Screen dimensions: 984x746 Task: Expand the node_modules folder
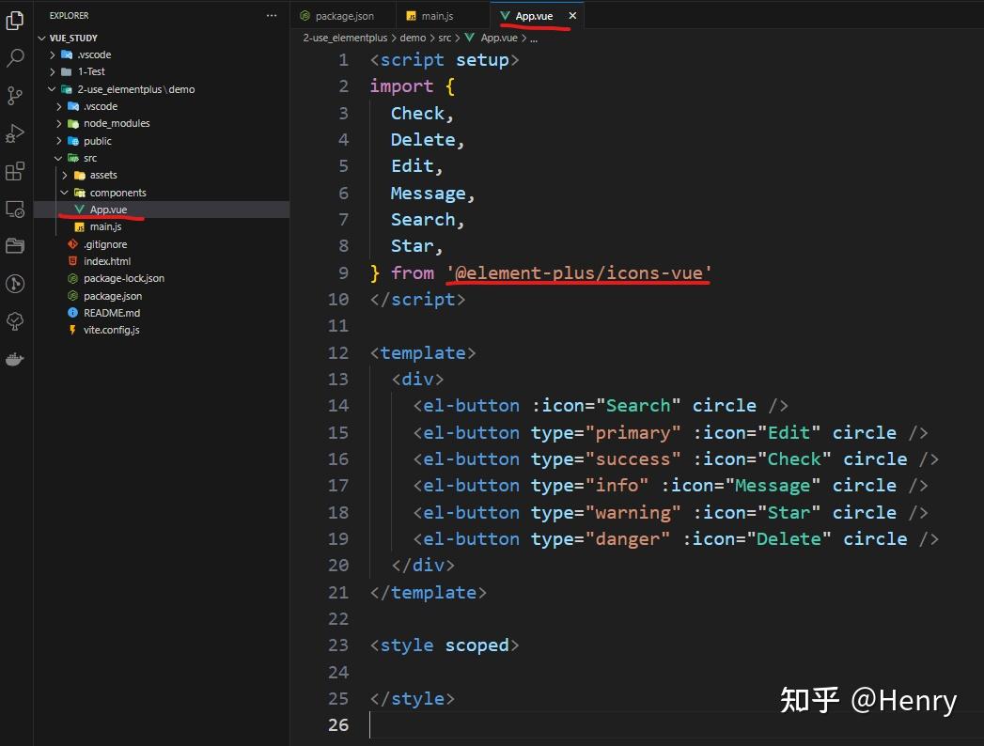(x=59, y=124)
